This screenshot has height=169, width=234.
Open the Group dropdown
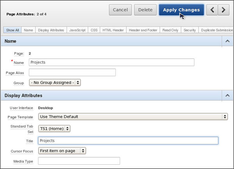pyautogui.click(x=55, y=83)
